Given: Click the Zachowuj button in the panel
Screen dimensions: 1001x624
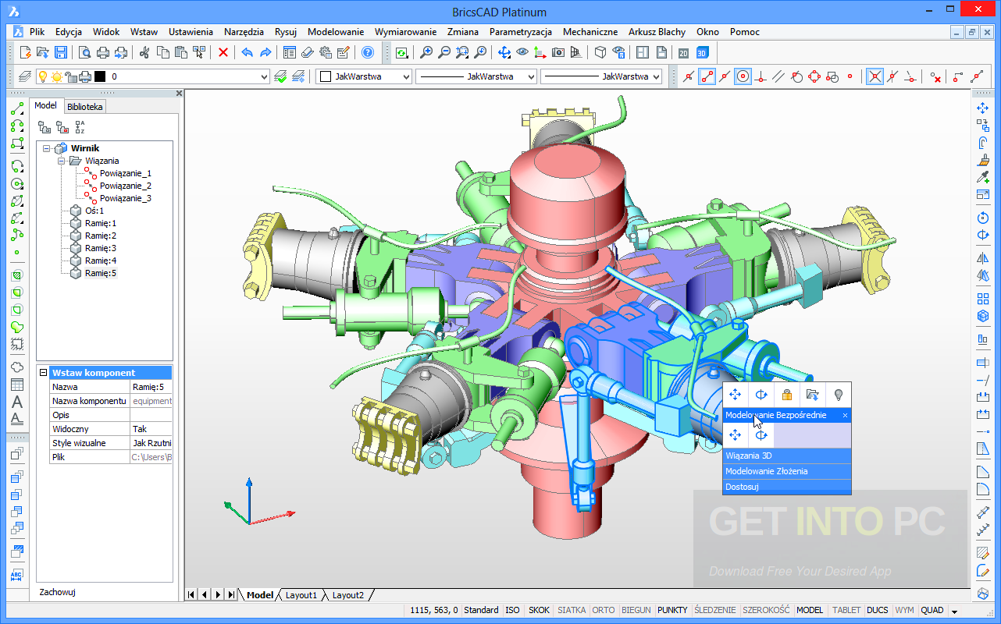Looking at the screenshot, I should click(58, 592).
